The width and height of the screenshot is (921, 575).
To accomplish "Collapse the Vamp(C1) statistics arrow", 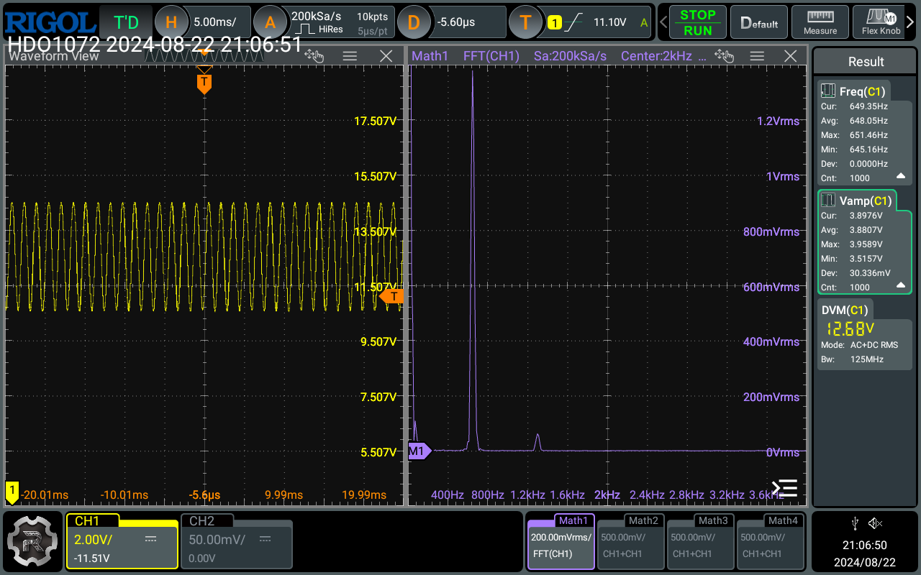I will pyautogui.click(x=901, y=286).
